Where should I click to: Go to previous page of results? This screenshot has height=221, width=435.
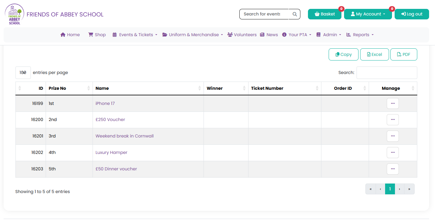[x=381, y=189]
